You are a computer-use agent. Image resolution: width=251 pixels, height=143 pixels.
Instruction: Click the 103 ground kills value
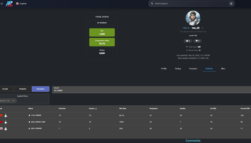pyautogui.click(x=242, y=115)
